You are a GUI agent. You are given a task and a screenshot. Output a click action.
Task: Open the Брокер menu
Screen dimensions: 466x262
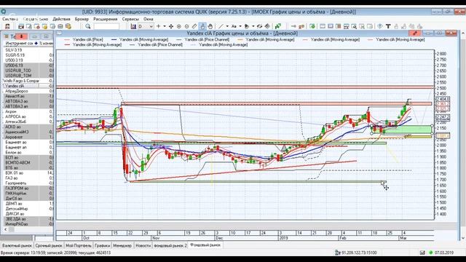click(82, 19)
